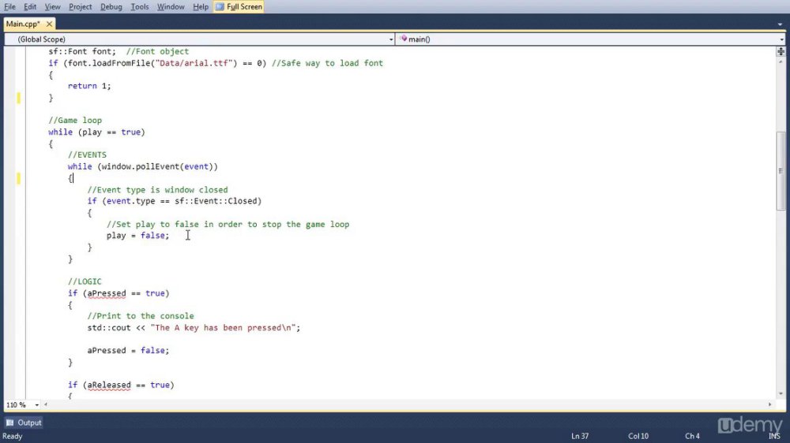Image resolution: width=790 pixels, height=443 pixels.
Task: Click the '//Safe way to load font' comment
Action: pos(327,63)
